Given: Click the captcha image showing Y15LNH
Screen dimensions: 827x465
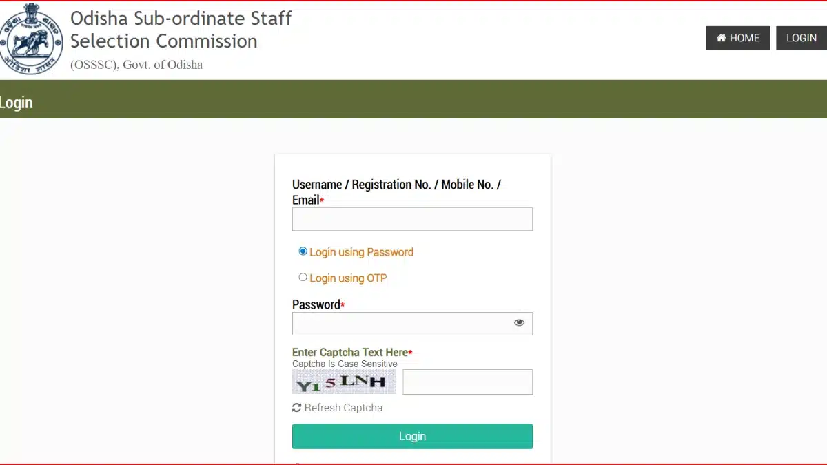Looking at the screenshot, I should (x=344, y=382).
